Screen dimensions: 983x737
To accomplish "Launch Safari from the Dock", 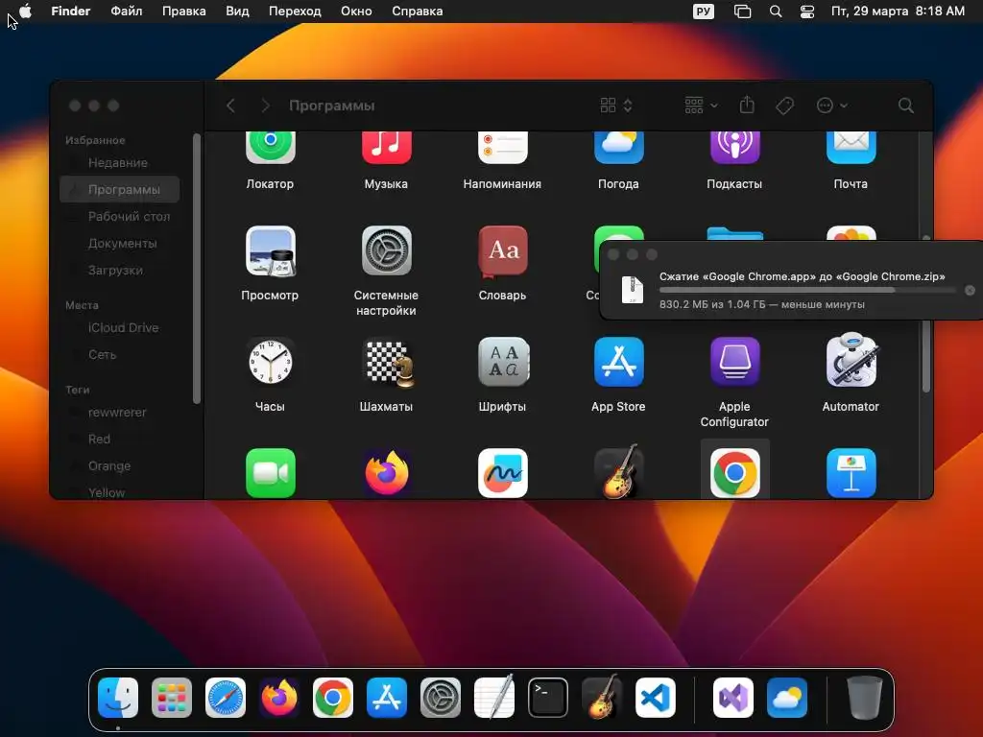I will pyautogui.click(x=225, y=698).
